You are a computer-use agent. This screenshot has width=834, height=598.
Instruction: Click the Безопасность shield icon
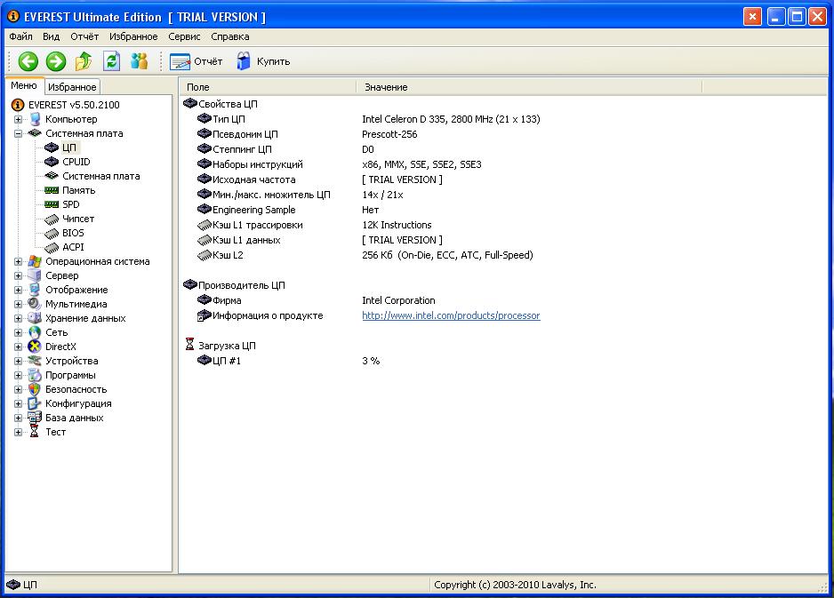pos(35,389)
